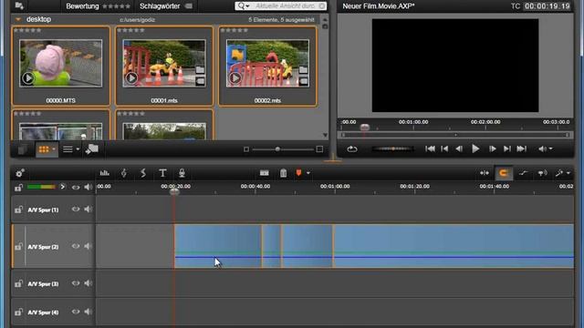Select the A/V Spur (4) track label
Screen dimensions: 584x328
pos(43,313)
